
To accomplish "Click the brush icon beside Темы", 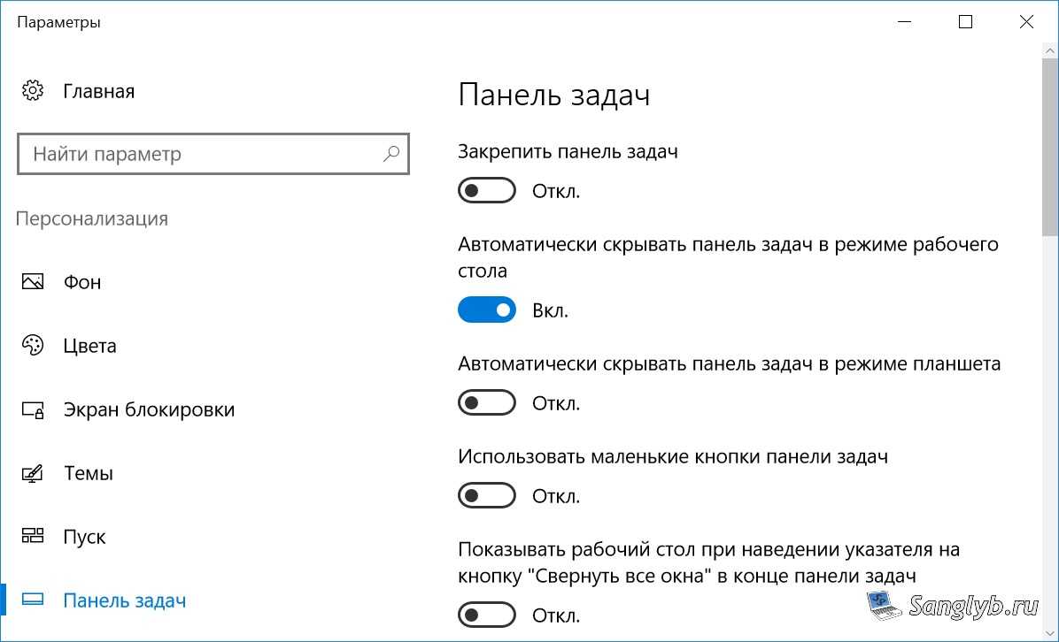I will pos(33,473).
